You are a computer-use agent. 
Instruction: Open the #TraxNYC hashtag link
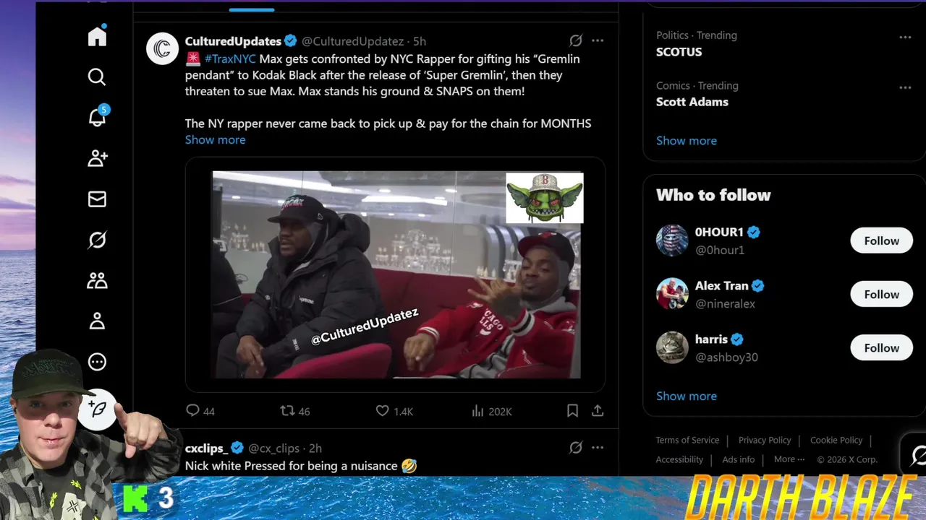tap(230, 58)
